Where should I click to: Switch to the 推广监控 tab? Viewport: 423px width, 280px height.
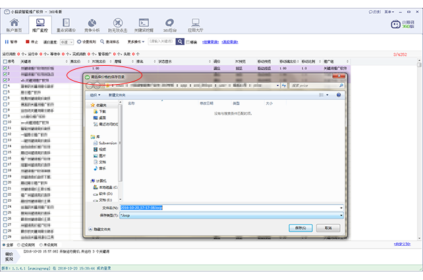(40, 25)
